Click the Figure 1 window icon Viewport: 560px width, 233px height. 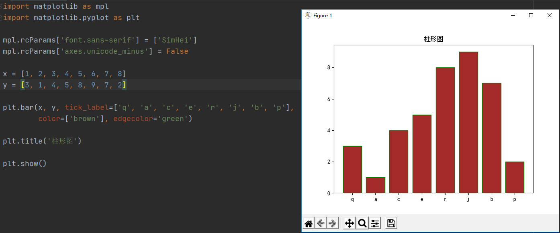pos(308,15)
